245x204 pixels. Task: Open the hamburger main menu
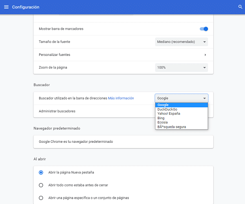coord(6,7)
